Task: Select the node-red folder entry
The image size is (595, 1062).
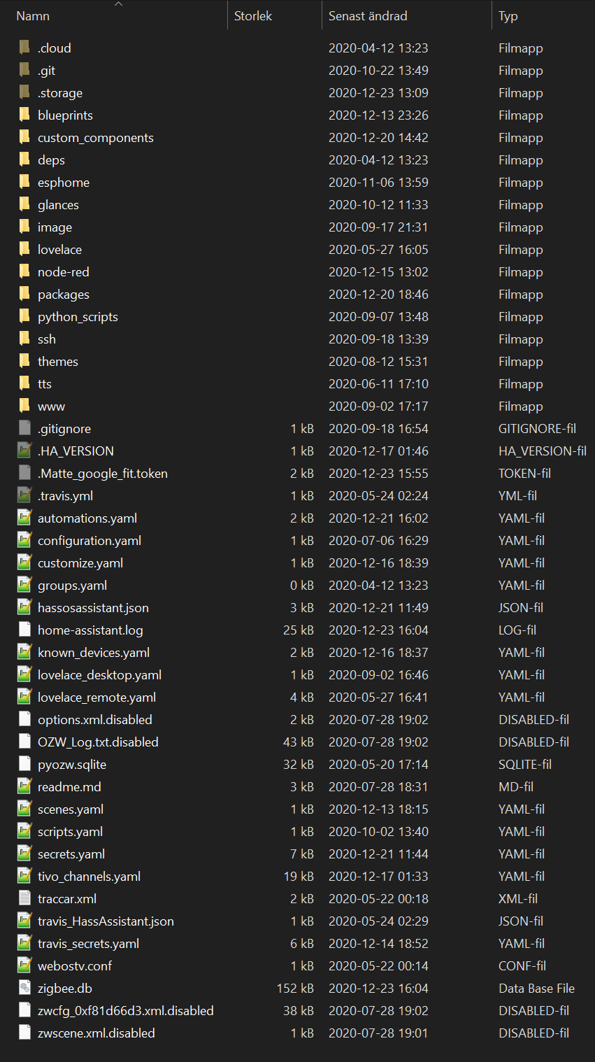Action: click(63, 271)
